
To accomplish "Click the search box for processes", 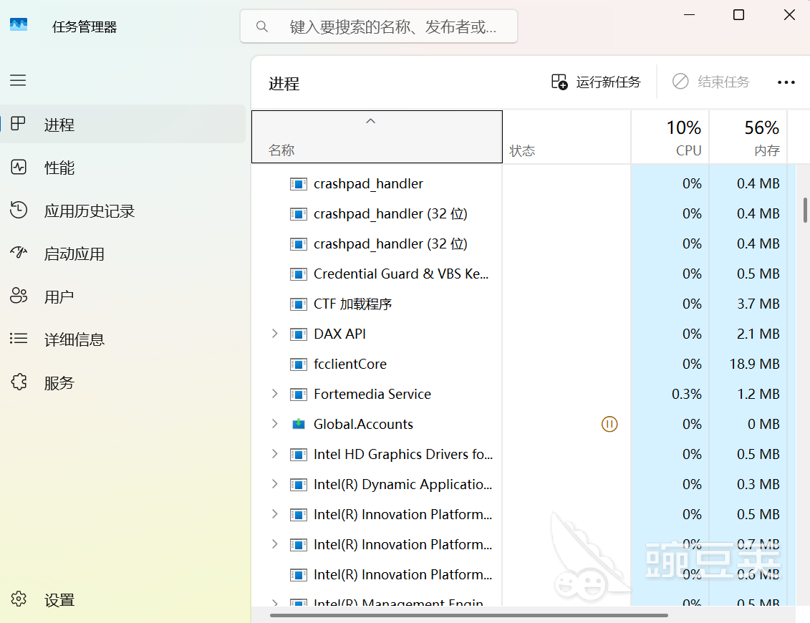I will 379,26.
